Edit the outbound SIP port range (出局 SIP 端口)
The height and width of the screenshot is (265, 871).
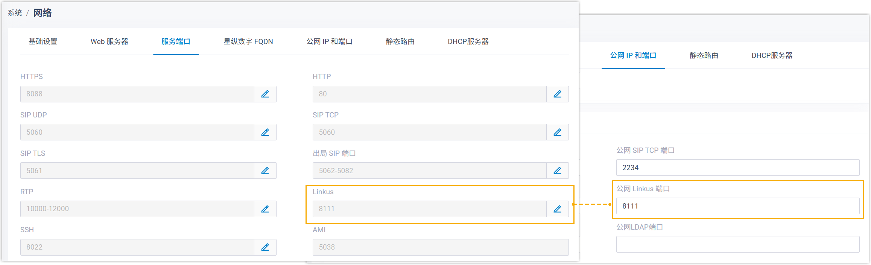tap(557, 171)
